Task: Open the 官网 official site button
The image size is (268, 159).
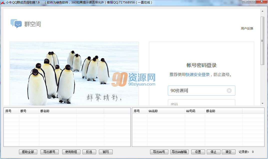Action: 106,152
